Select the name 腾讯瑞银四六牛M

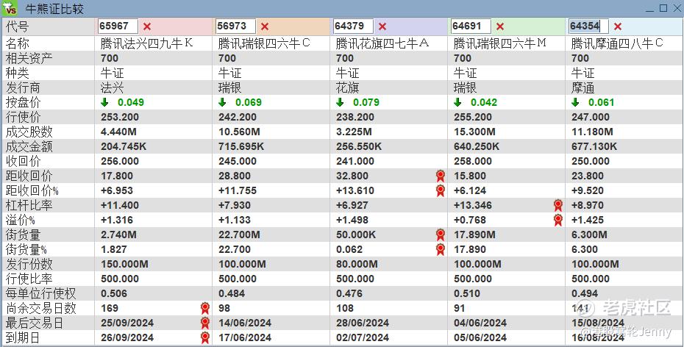pyautogui.click(x=500, y=43)
